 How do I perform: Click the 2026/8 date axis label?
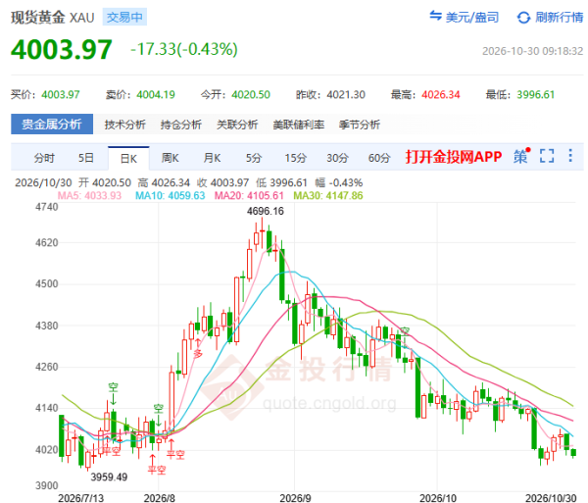(160, 498)
